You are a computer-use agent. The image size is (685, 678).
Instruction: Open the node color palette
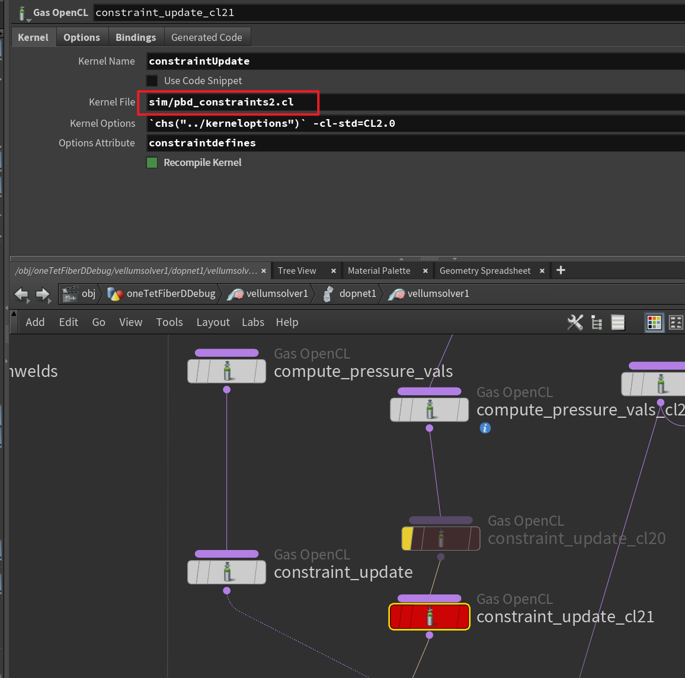coord(654,322)
